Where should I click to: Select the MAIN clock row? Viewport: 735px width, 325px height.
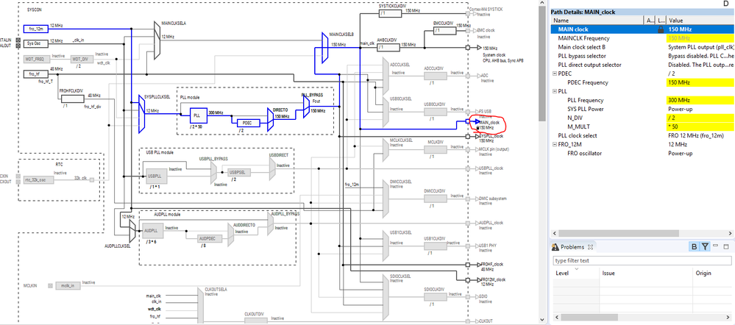coord(642,29)
